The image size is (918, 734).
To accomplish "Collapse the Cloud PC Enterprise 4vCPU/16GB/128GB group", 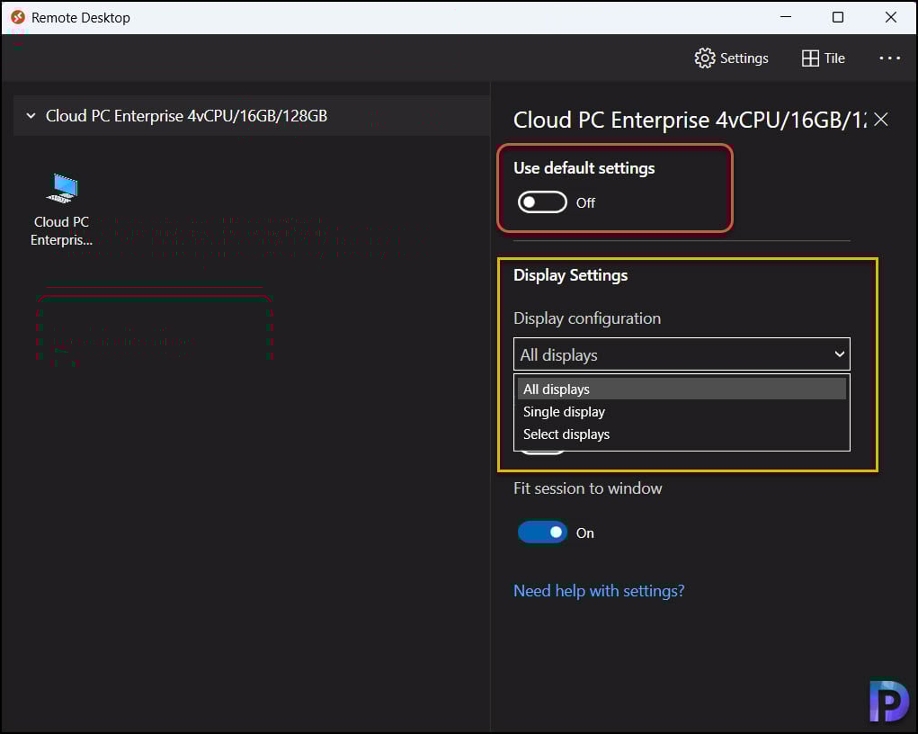I will click(31, 116).
